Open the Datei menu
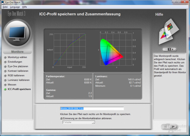 (5, 7)
